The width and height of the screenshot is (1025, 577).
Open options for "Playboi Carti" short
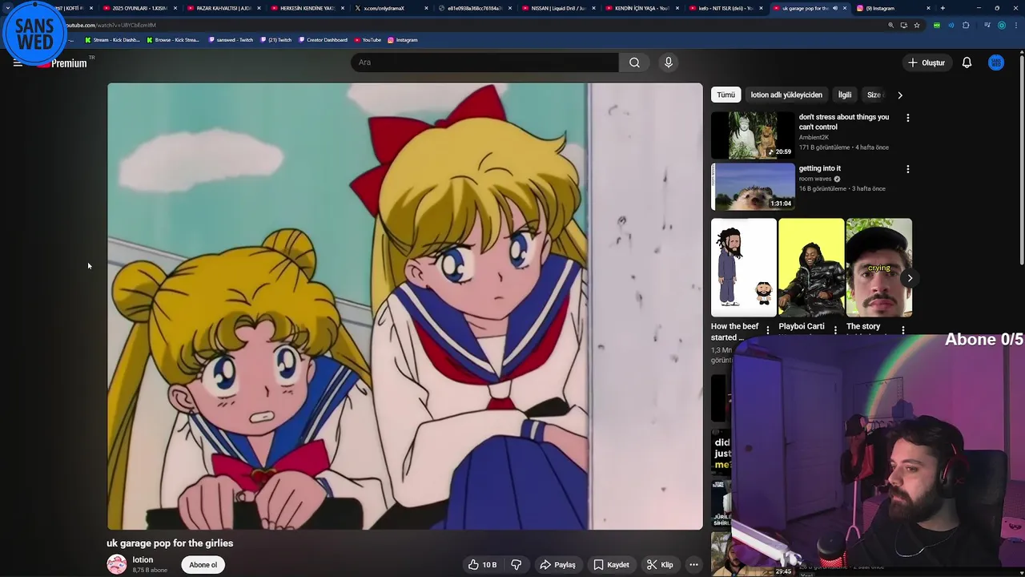tap(835, 330)
